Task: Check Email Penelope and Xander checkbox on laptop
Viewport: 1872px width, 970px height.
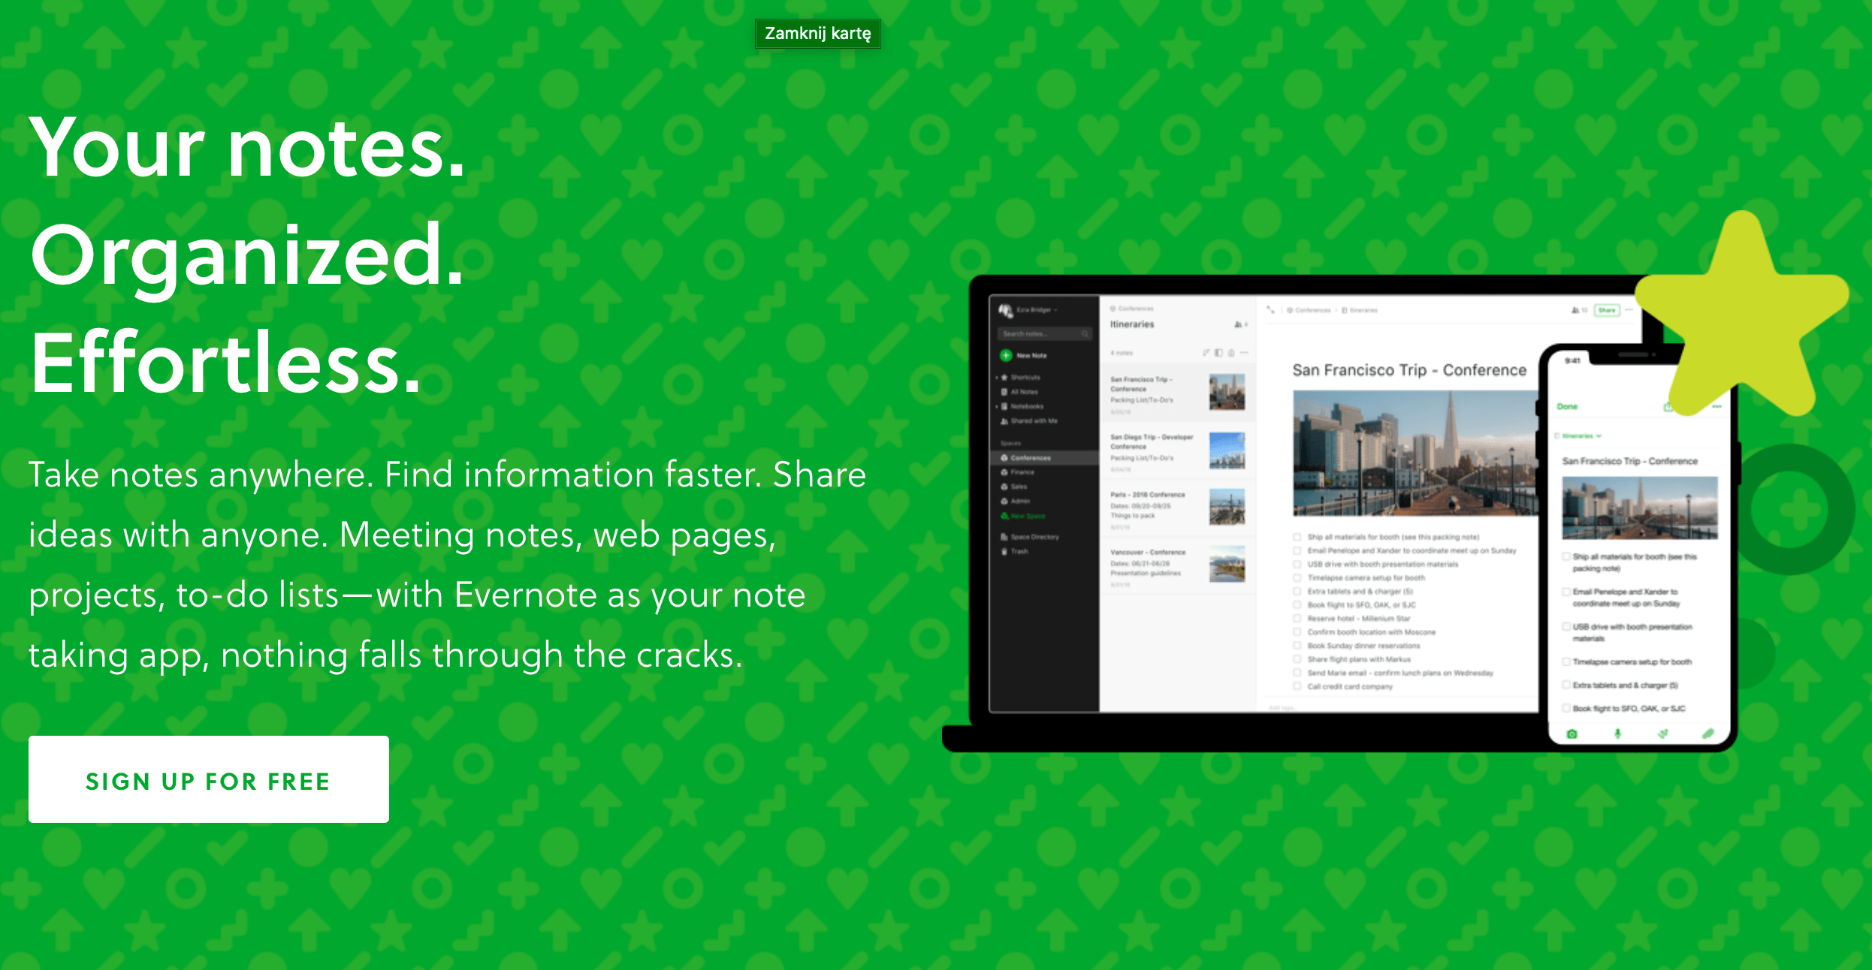Action: point(1297,550)
